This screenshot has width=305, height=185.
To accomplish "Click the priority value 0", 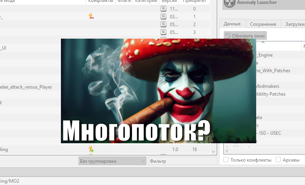I will (x=194, y=9).
